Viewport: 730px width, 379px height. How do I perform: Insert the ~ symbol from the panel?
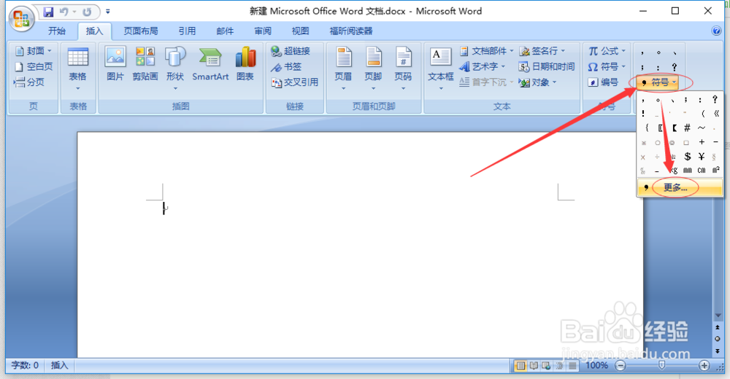click(x=702, y=128)
